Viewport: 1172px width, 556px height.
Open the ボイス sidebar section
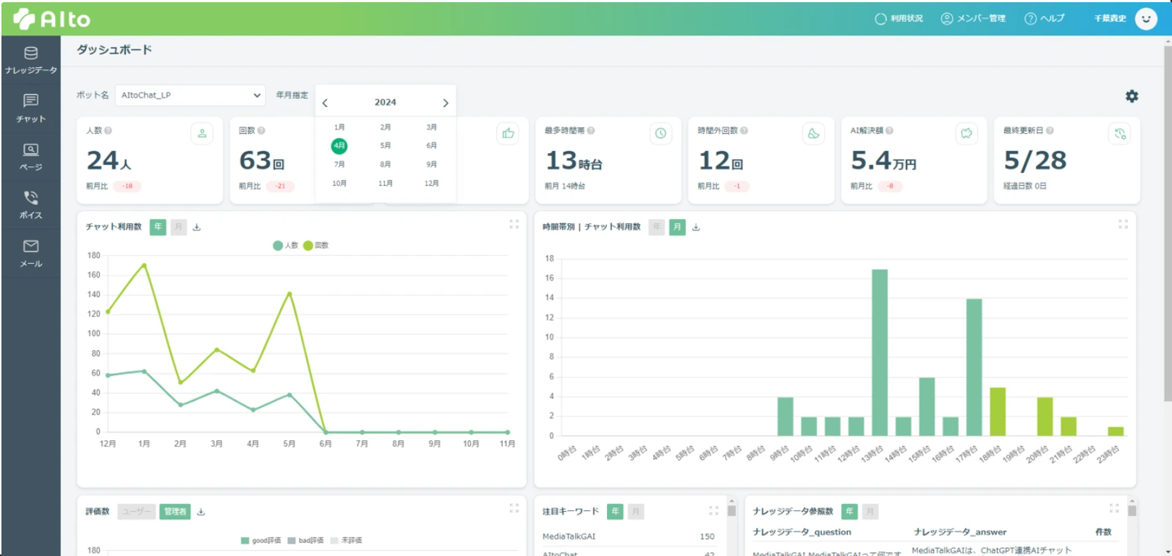click(x=30, y=205)
